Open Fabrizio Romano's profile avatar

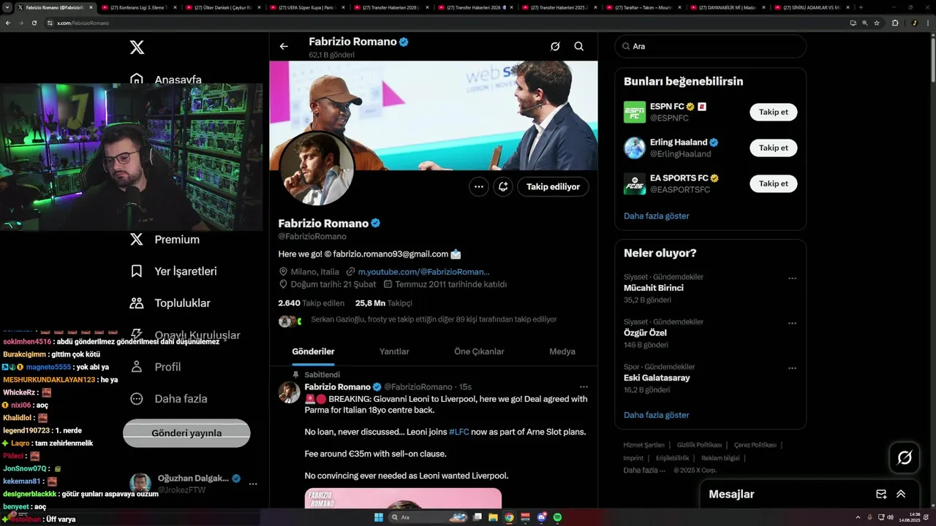pos(317,169)
